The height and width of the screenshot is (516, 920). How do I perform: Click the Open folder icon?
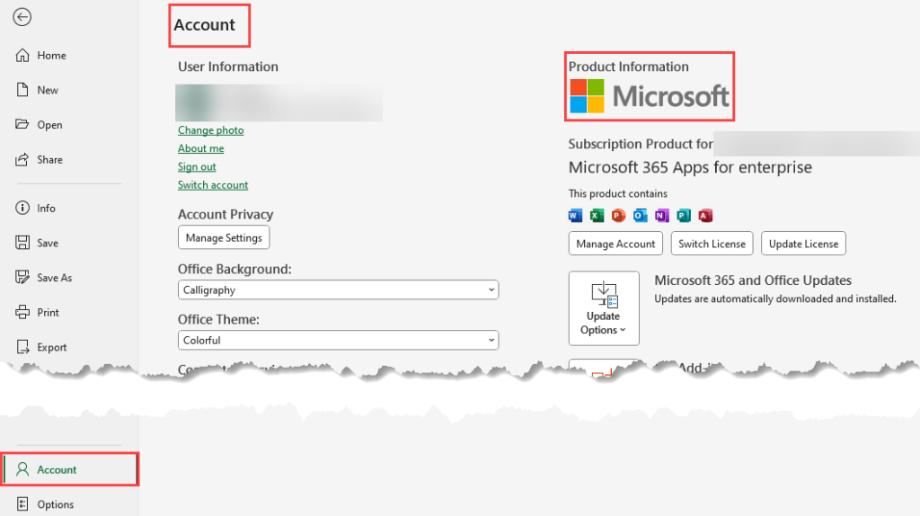pos(22,124)
